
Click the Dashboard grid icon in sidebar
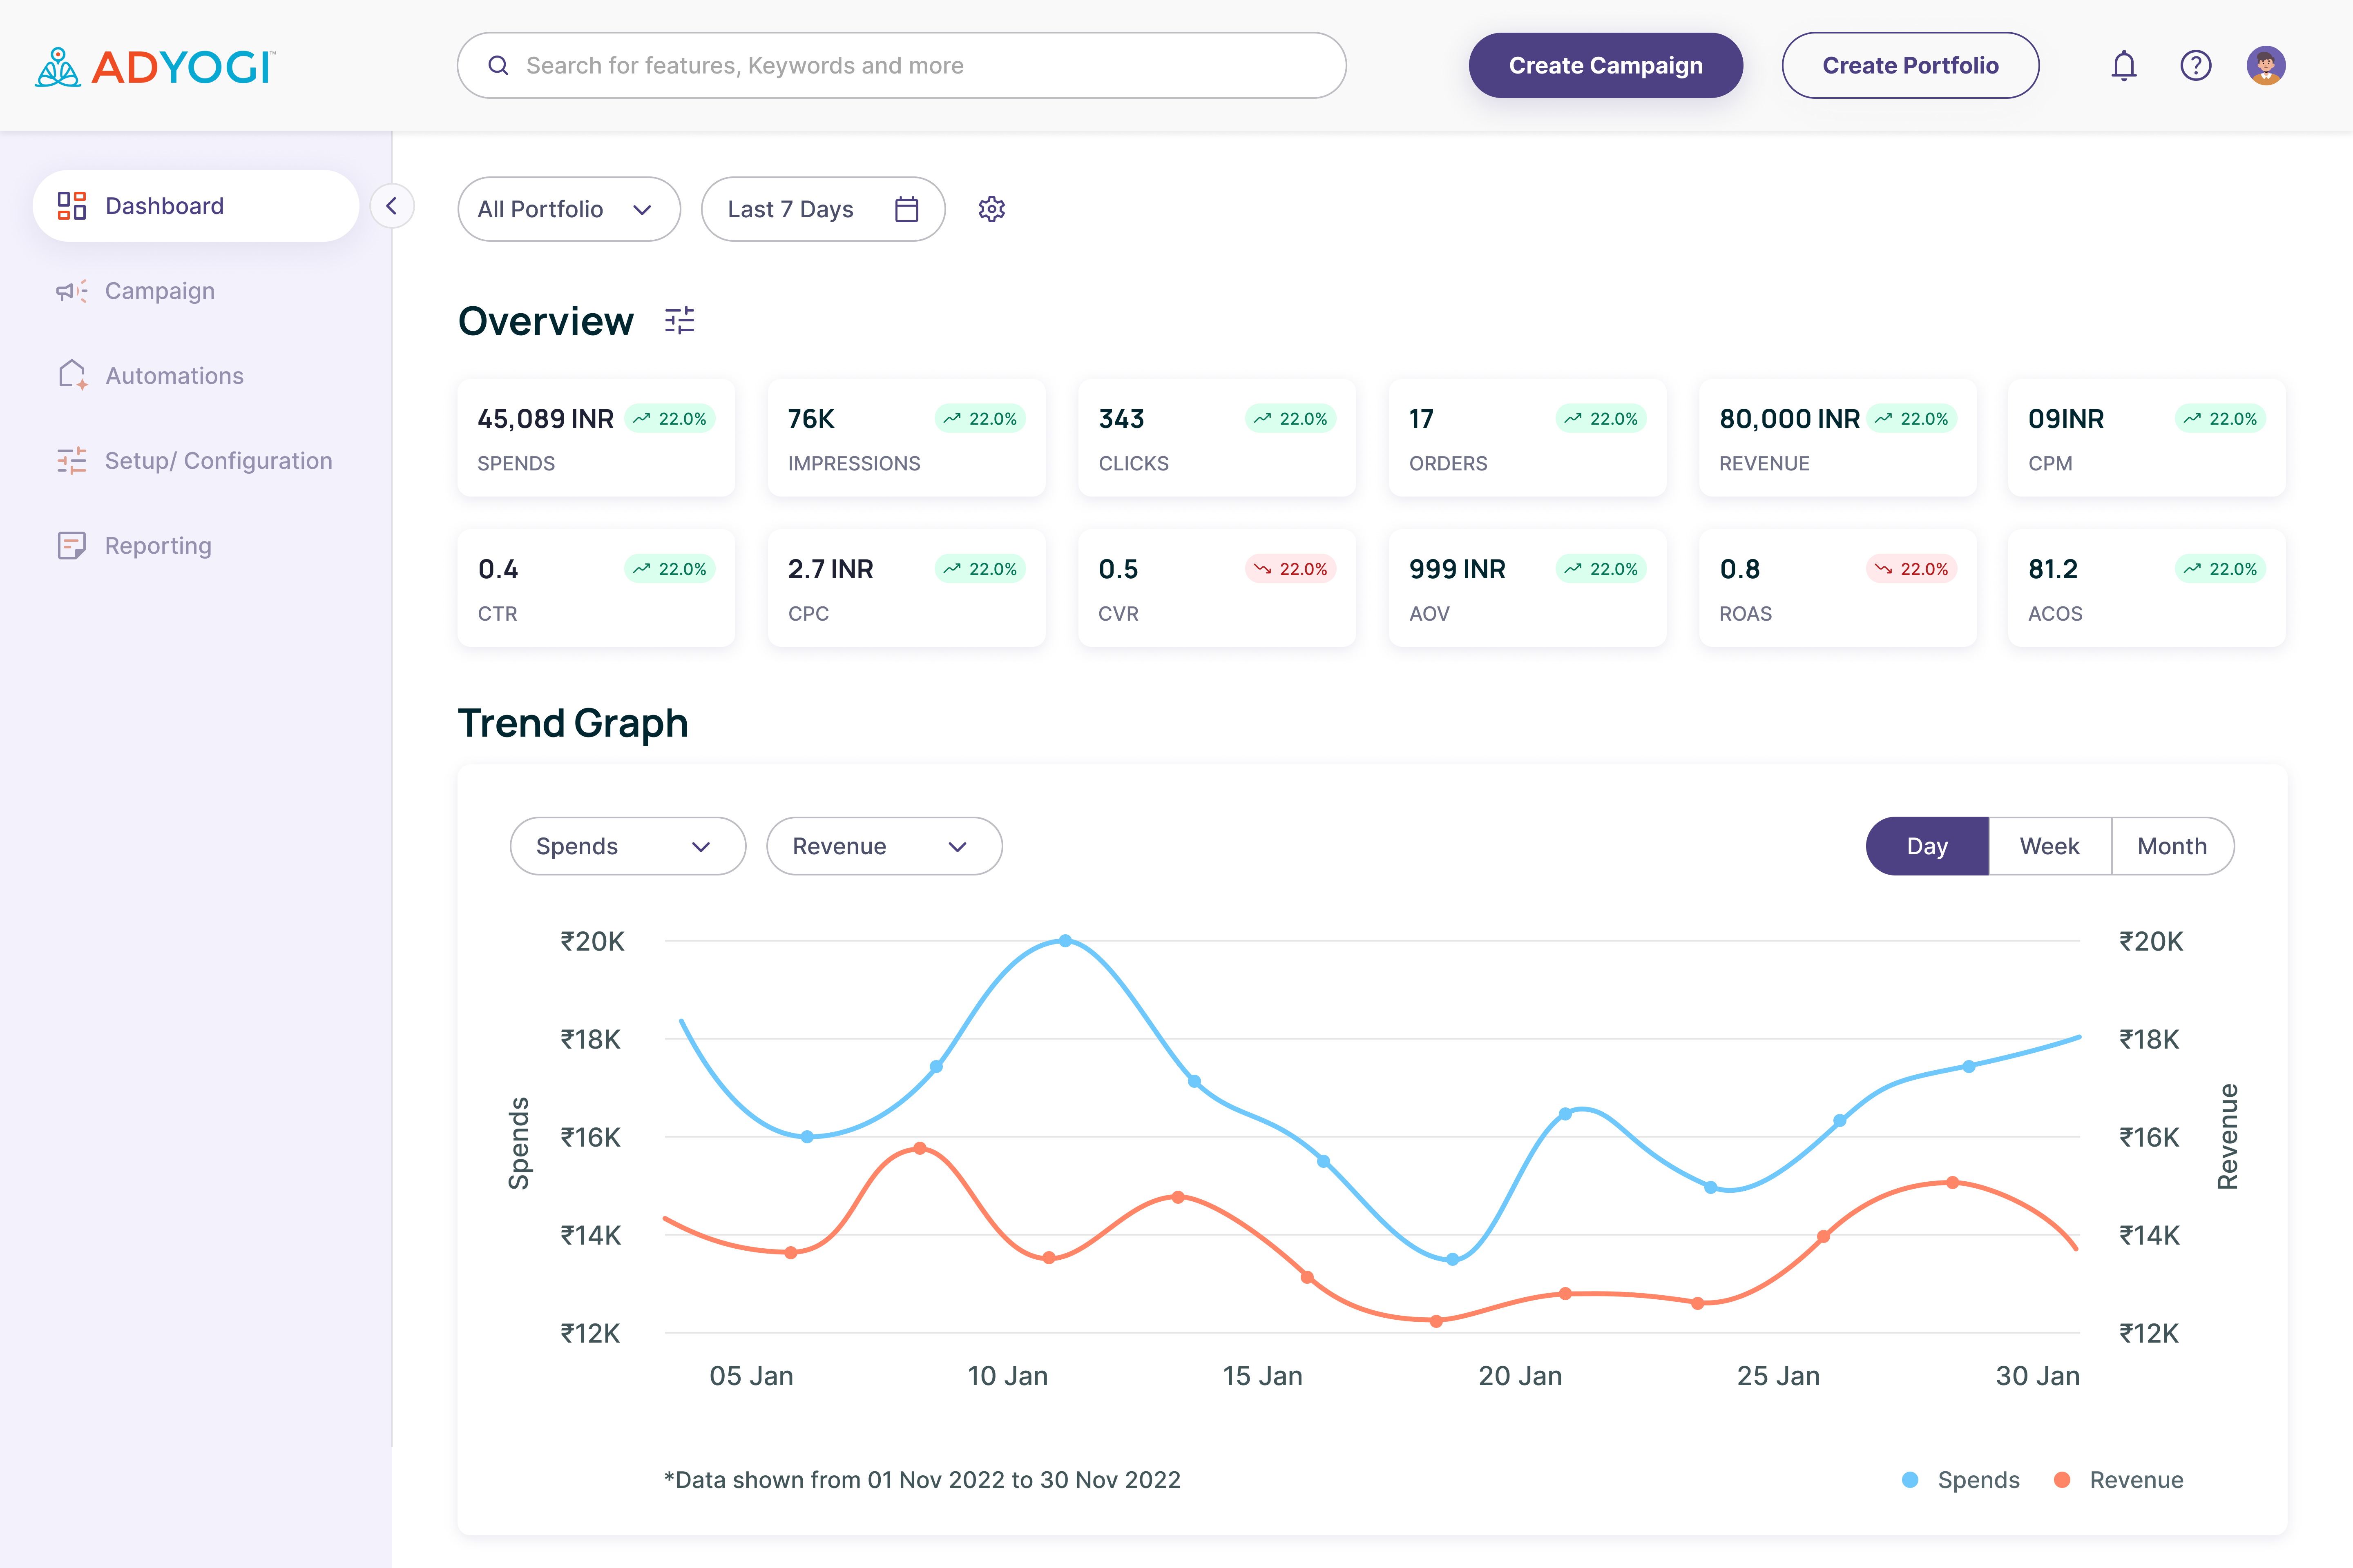[x=71, y=206]
